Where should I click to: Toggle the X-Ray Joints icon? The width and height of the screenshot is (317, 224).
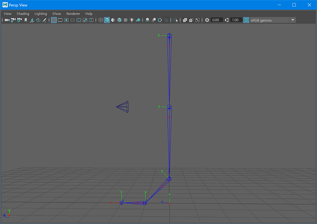tap(197, 20)
